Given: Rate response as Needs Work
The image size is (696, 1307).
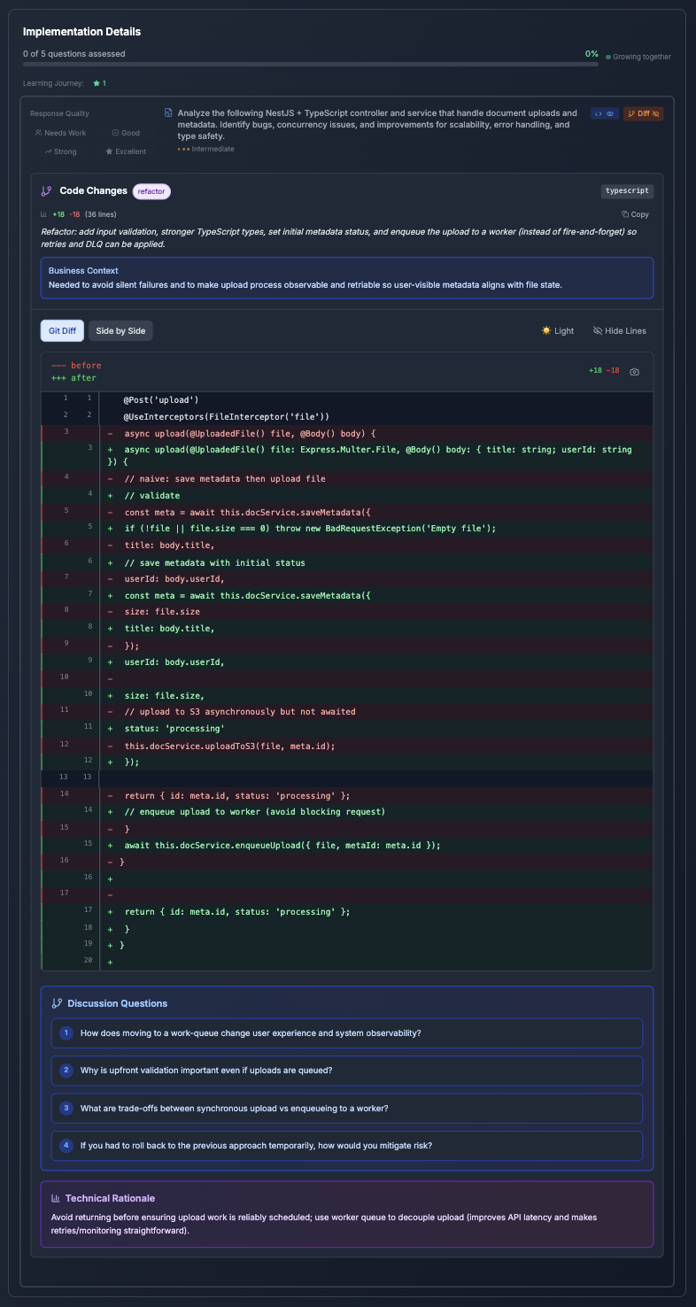Looking at the screenshot, I should click(x=60, y=133).
